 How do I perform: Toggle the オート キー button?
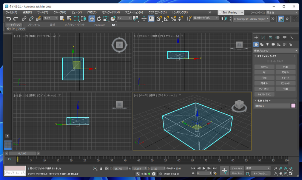click(237, 168)
